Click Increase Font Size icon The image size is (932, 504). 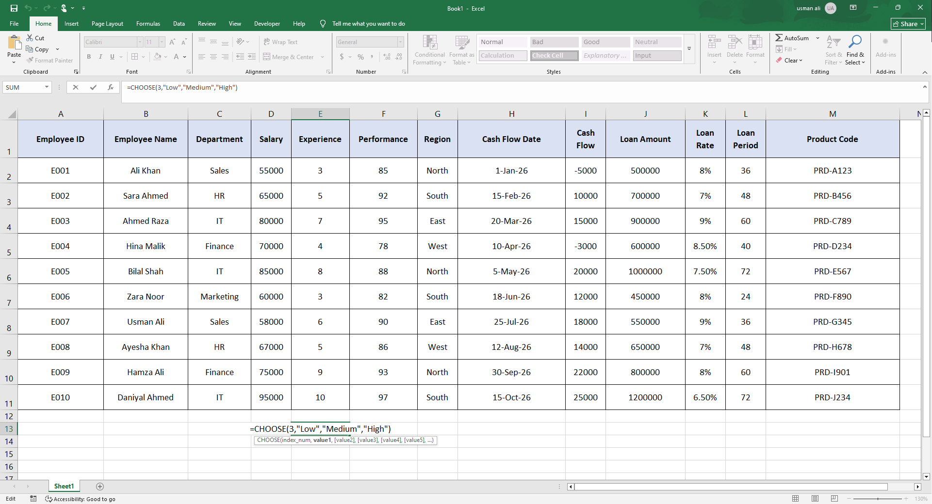(x=172, y=42)
